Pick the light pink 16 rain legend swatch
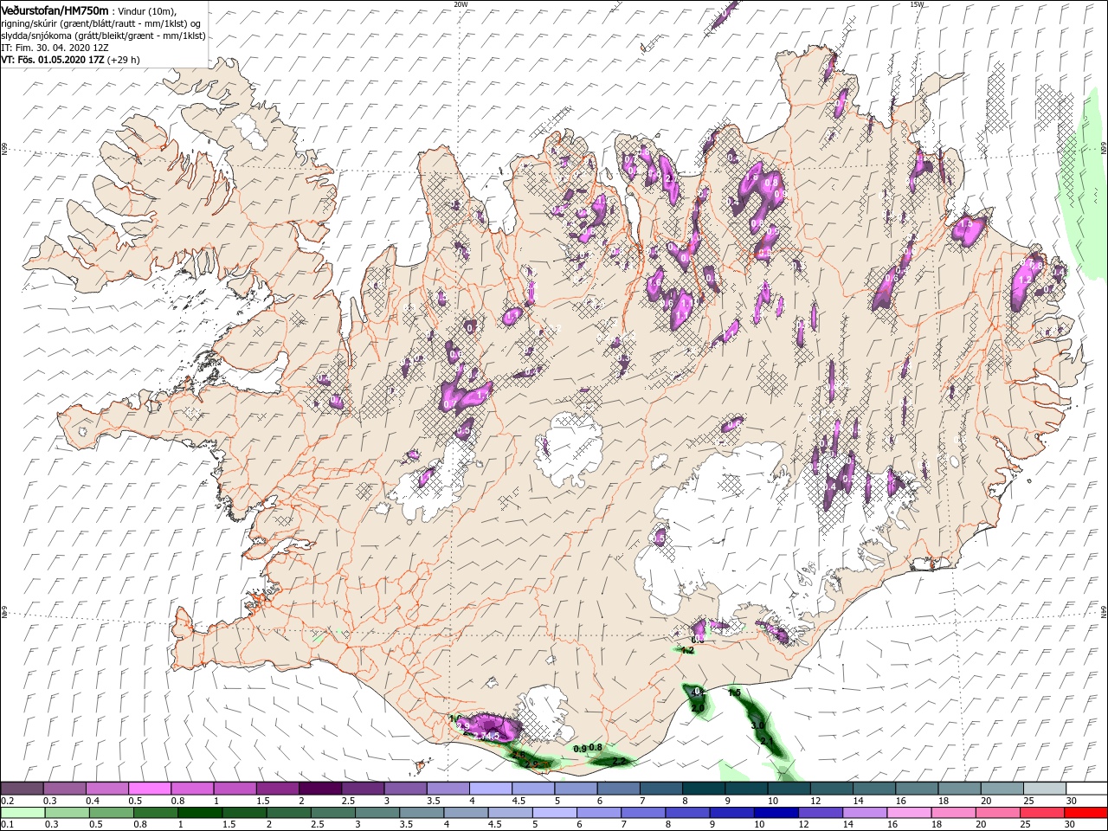 [x=907, y=813]
